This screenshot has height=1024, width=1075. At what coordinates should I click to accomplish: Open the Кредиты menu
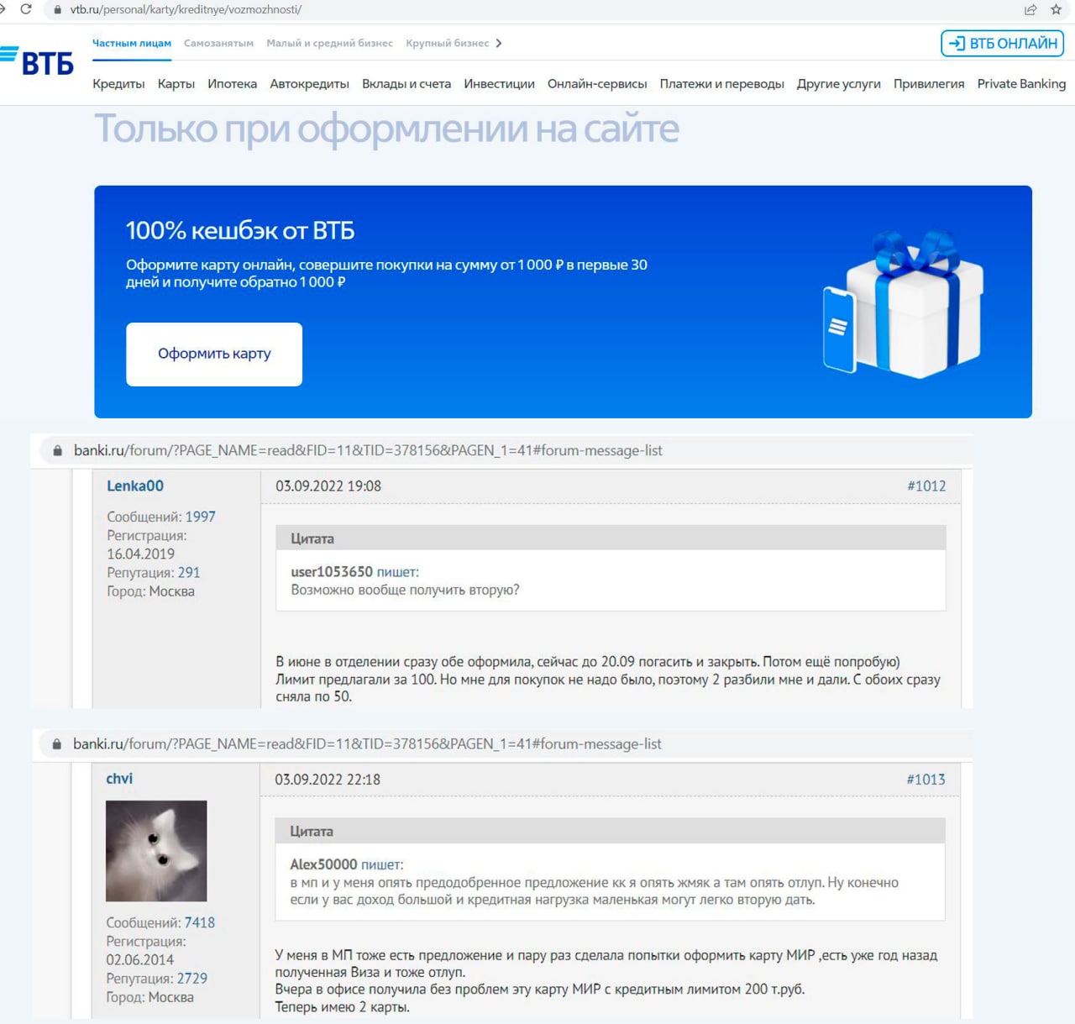tap(118, 84)
